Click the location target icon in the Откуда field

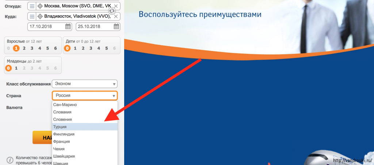[40, 6]
